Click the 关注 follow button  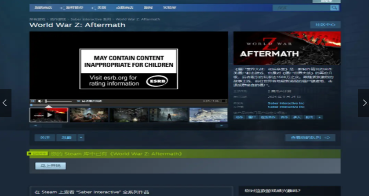(45, 138)
